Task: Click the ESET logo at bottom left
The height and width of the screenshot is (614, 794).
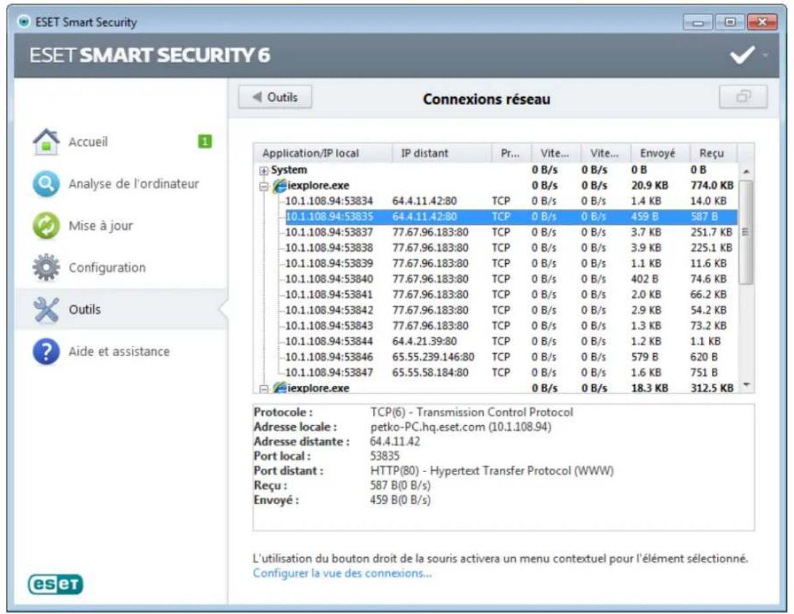Action: [x=56, y=584]
